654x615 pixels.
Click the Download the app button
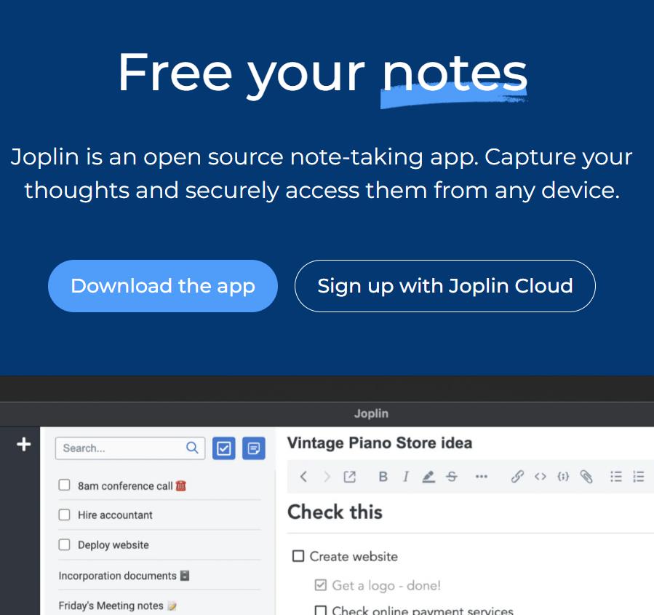tap(162, 285)
